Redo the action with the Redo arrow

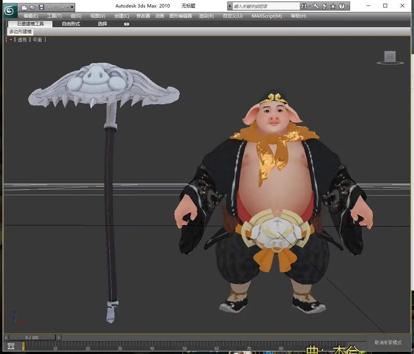coord(62,7)
